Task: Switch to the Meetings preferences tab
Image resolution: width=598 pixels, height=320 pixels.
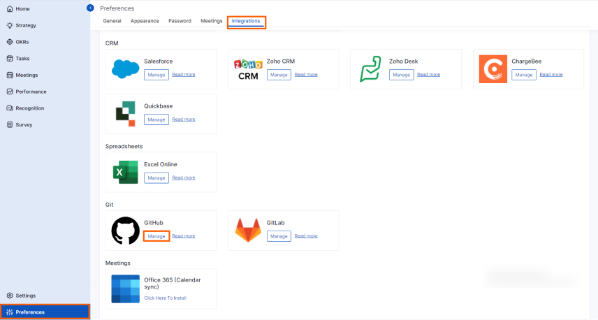Action: click(x=212, y=21)
